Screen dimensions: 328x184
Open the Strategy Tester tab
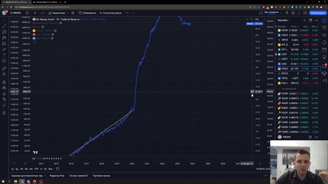click(78, 176)
